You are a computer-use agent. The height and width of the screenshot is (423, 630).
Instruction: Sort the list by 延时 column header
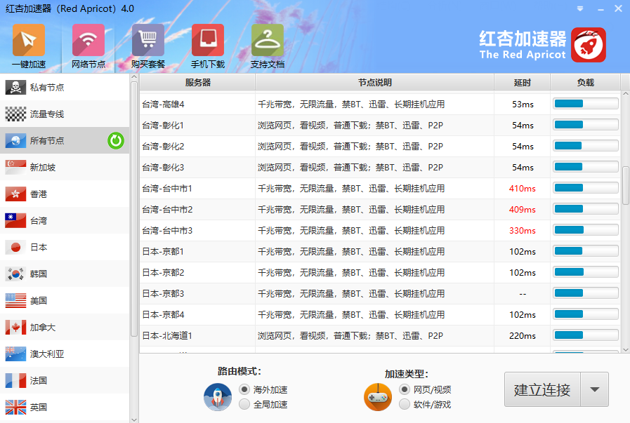coord(522,83)
